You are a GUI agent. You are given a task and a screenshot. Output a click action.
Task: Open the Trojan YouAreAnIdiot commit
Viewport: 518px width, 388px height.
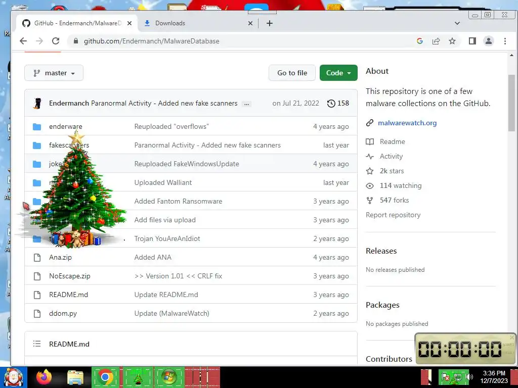click(x=167, y=238)
